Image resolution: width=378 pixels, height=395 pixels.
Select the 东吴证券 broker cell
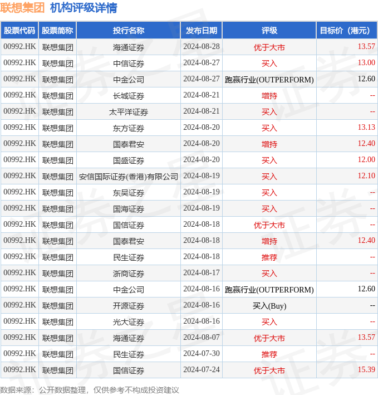[x=129, y=192]
